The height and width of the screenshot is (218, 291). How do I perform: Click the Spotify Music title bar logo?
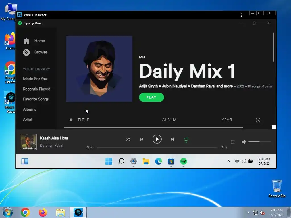coord(20,23)
